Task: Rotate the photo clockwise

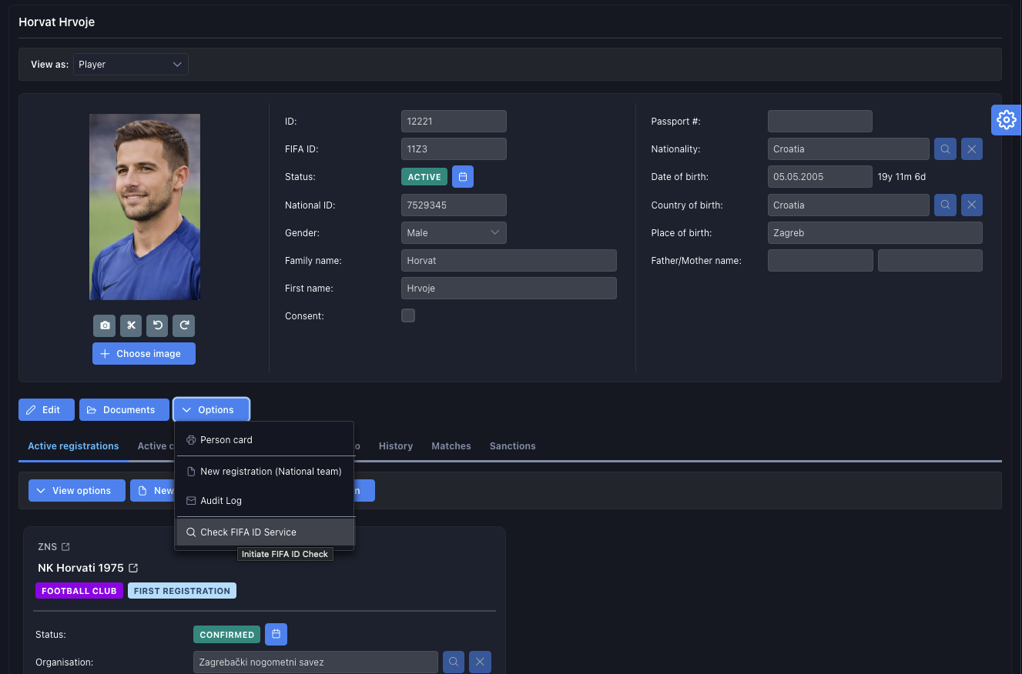Action: coord(184,325)
